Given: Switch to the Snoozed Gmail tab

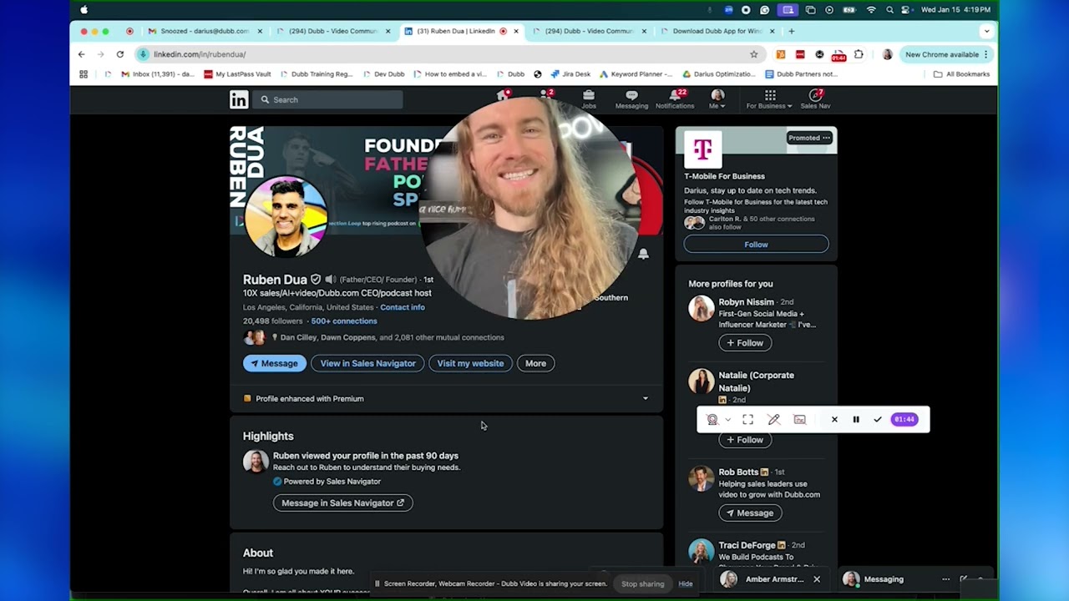Looking at the screenshot, I should [205, 32].
